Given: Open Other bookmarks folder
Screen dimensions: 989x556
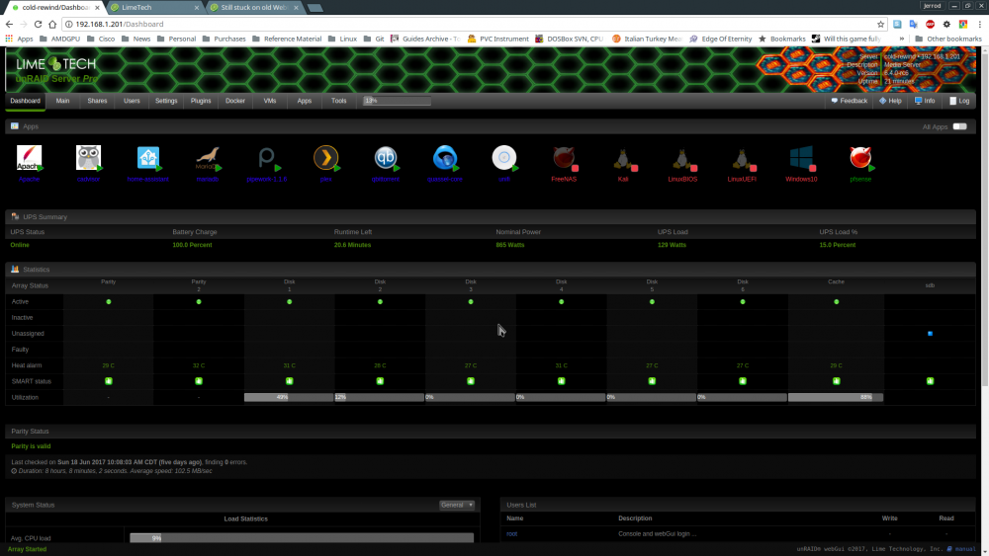Looking at the screenshot, I should click(x=948, y=39).
